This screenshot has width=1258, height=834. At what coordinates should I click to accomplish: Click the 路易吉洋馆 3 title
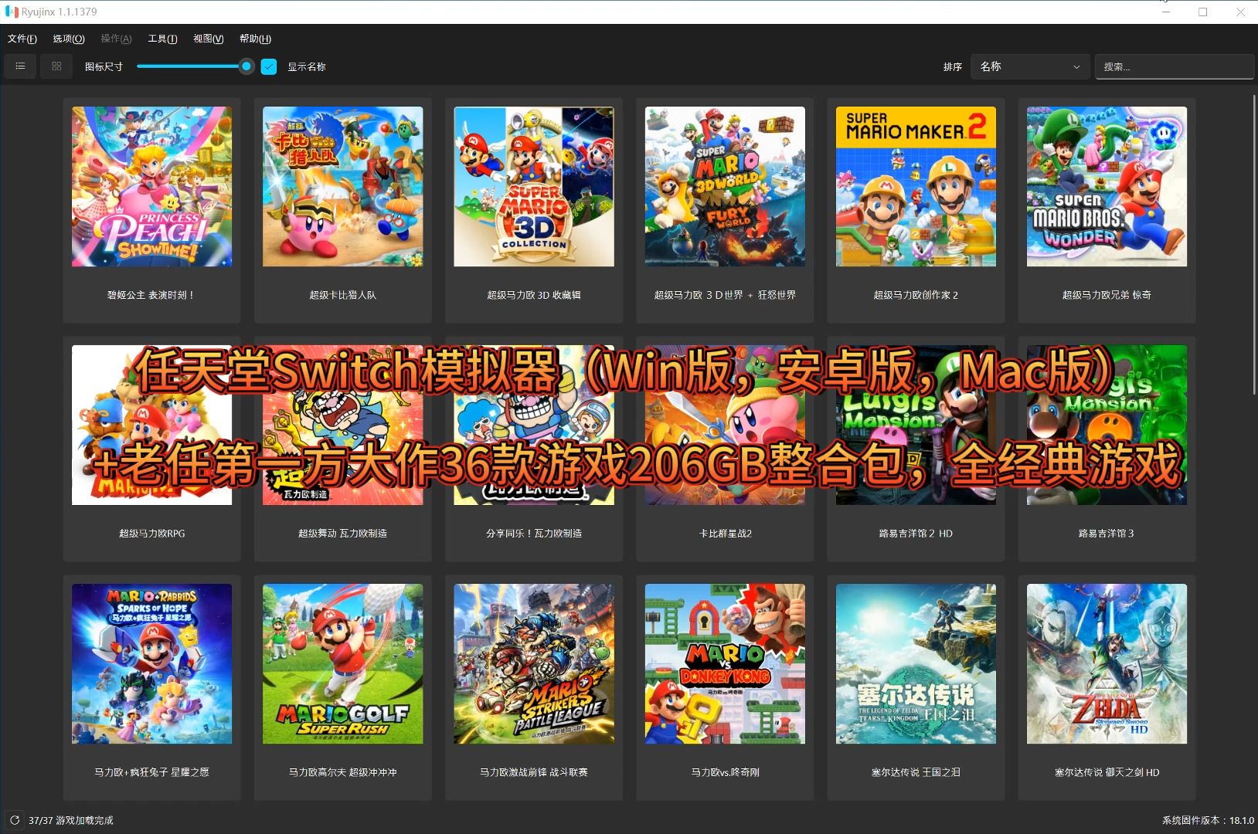coord(1107,534)
